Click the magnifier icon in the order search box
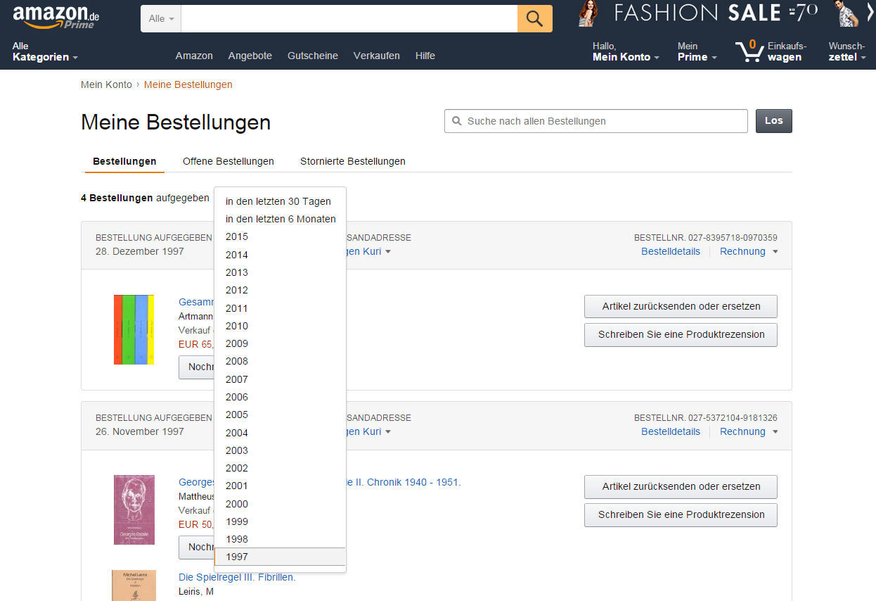The width and height of the screenshot is (876, 601). [457, 121]
